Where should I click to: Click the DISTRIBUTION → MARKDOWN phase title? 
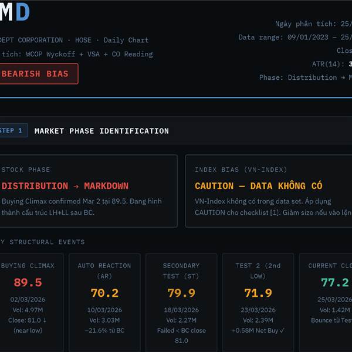[65, 186]
